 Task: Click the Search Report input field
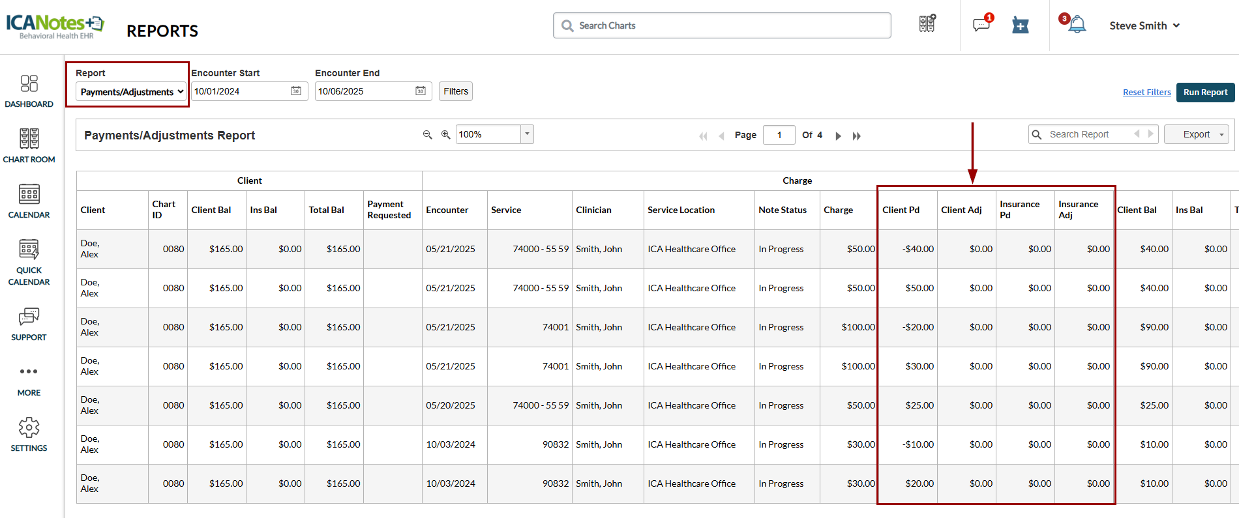(1094, 134)
